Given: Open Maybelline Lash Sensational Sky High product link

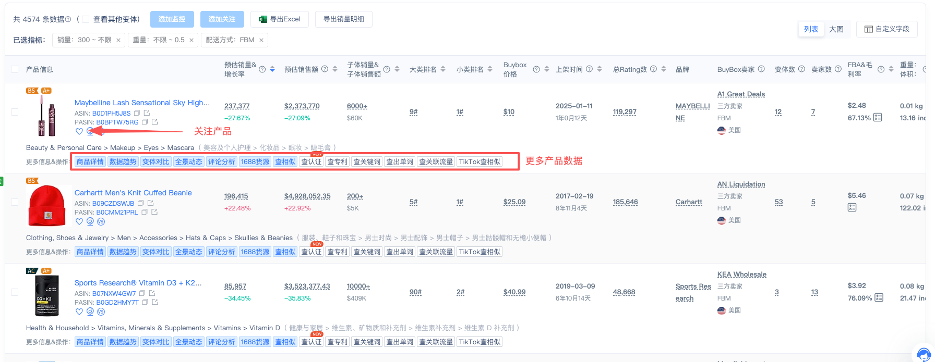Looking at the screenshot, I should coord(142,103).
